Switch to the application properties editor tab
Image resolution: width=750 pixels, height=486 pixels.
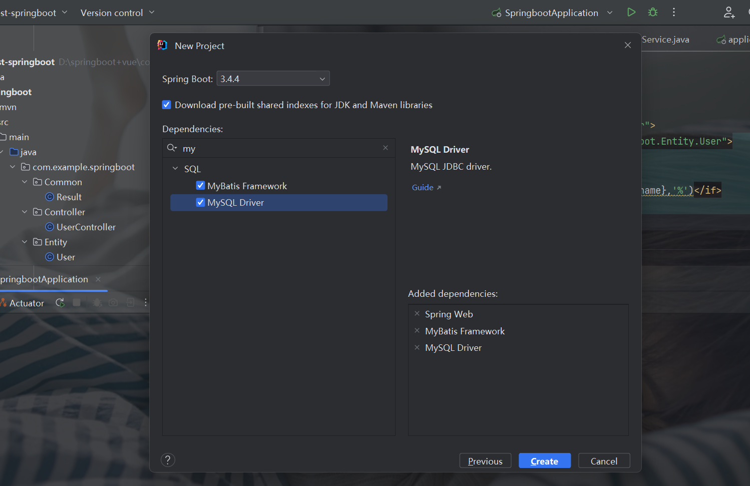point(733,40)
